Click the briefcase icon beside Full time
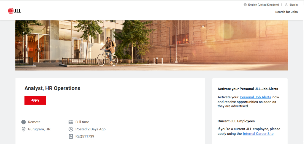The width and height of the screenshot is (304, 144). 71,122
